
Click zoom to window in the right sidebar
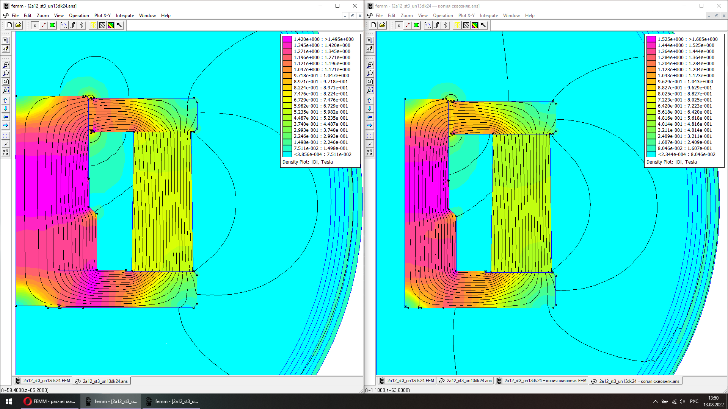click(x=370, y=90)
